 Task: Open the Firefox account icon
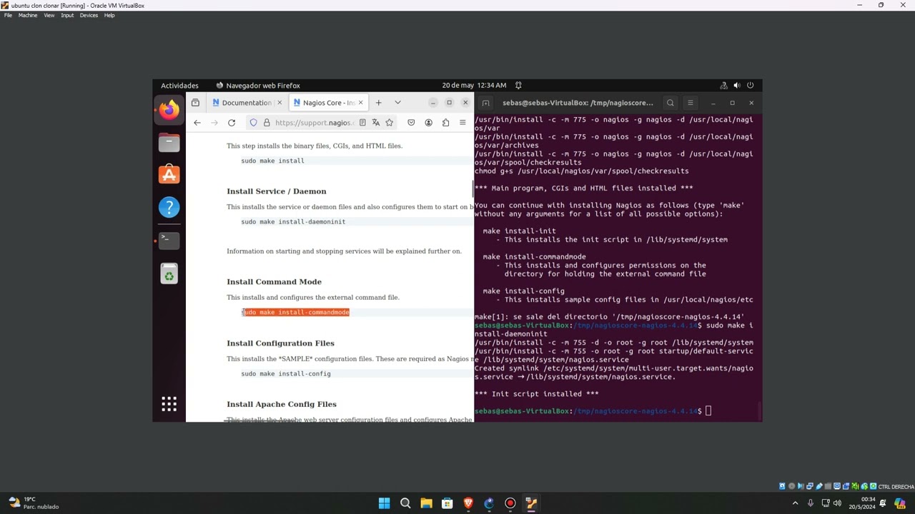[429, 123]
